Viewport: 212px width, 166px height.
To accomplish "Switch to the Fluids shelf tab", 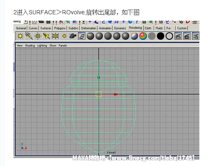I will coord(159,28).
